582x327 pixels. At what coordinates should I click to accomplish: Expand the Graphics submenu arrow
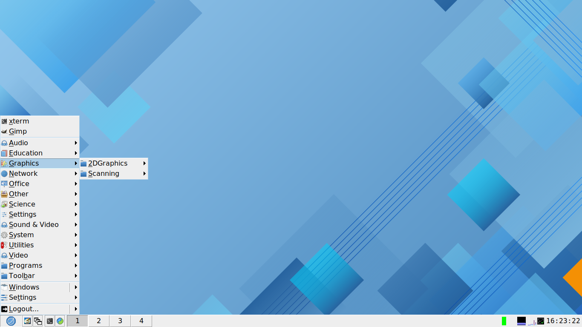pyautogui.click(x=76, y=163)
